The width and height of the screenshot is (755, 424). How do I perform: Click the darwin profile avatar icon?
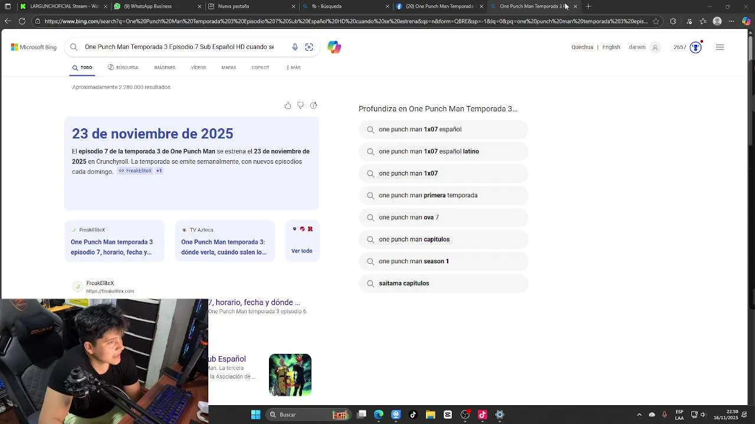(655, 47)
